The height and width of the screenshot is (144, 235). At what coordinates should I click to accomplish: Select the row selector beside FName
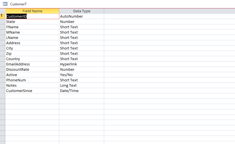click(3, 27)
